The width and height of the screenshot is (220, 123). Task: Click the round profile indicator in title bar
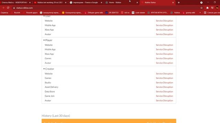coord(201,2)
